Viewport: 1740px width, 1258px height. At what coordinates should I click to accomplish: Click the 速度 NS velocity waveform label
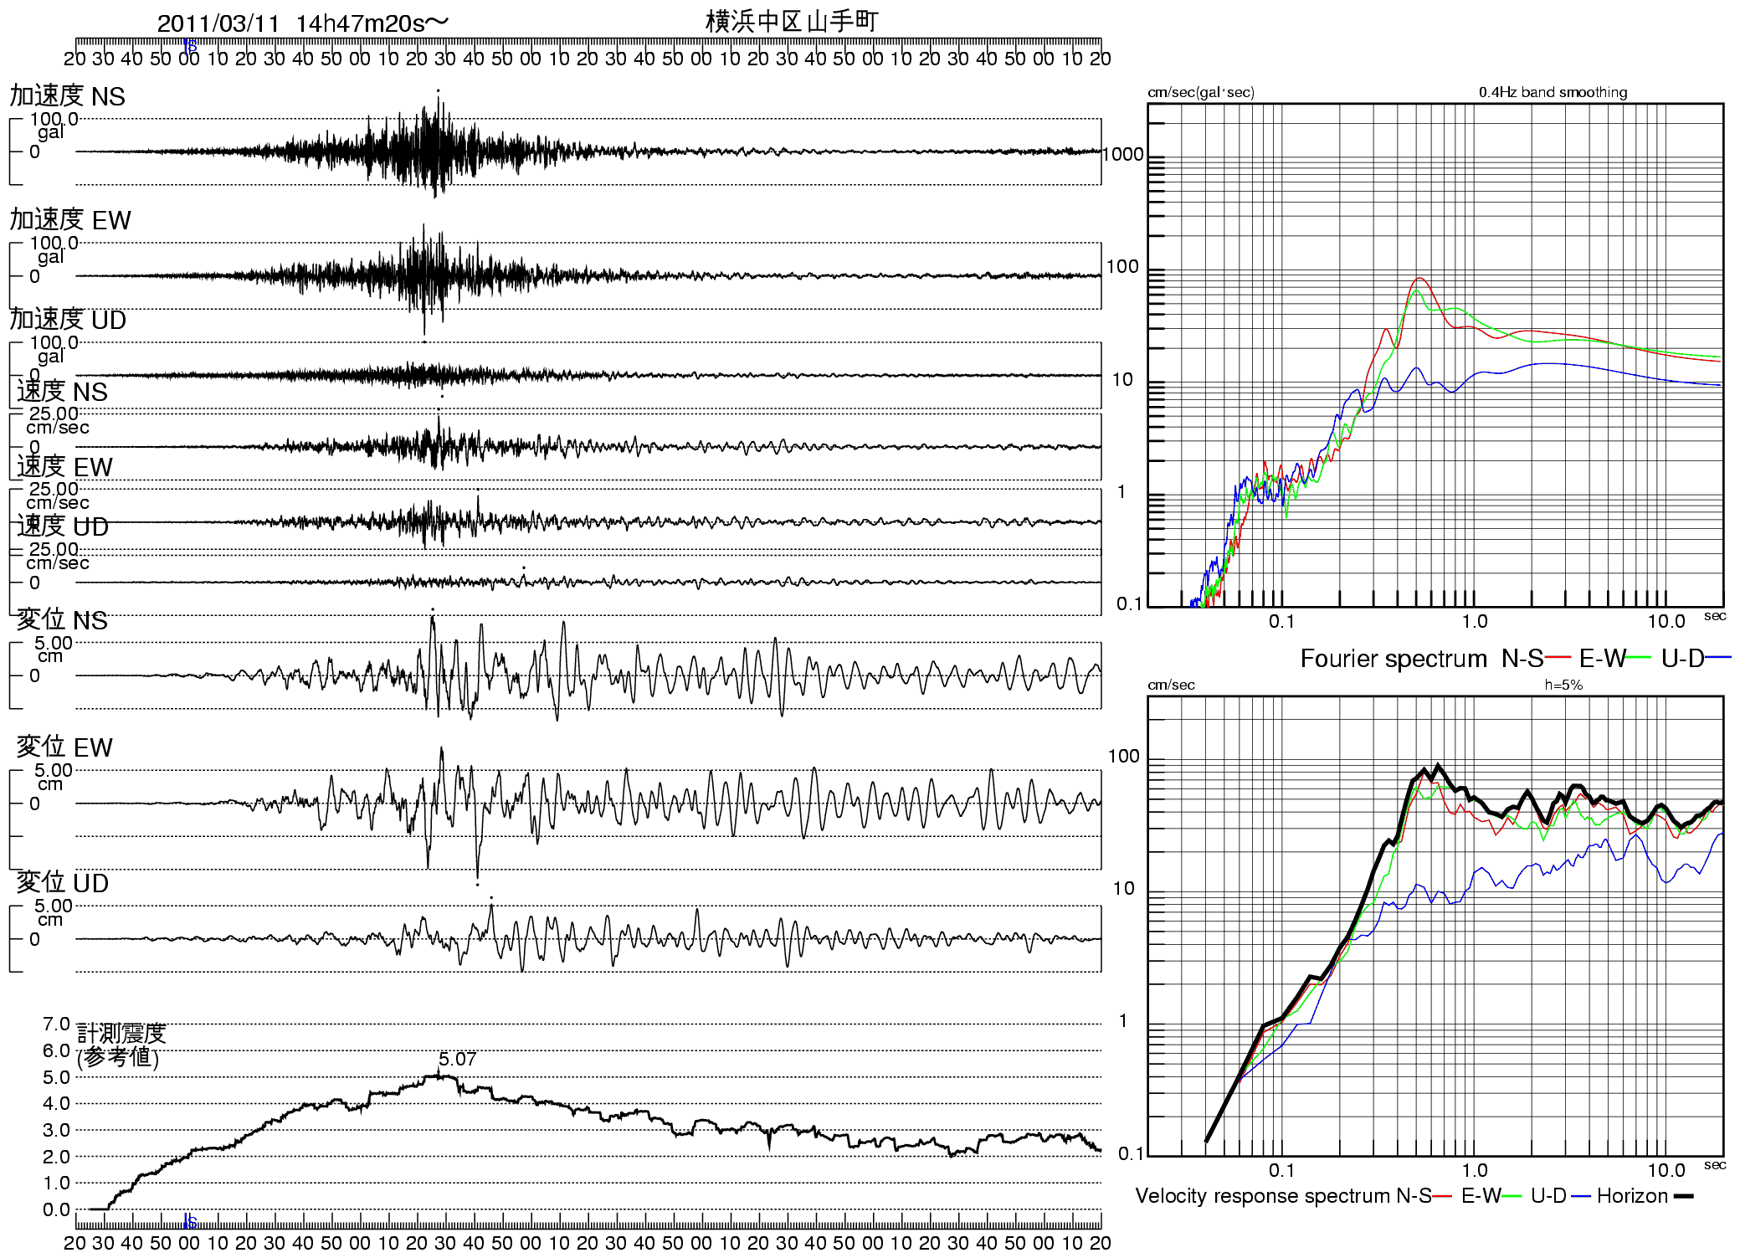tap(62, 392)
